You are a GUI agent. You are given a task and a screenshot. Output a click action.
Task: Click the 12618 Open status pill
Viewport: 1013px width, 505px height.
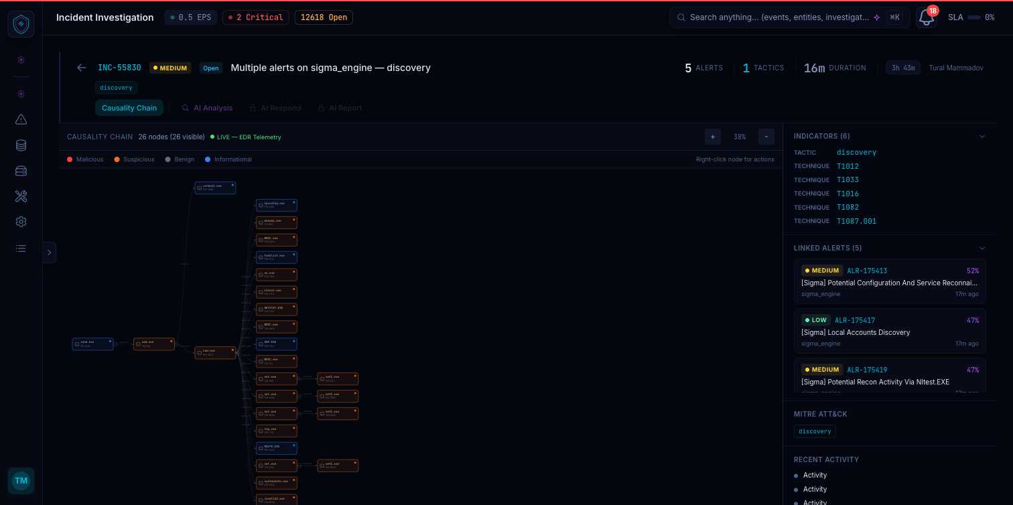pyautogui.click(x=324, y=17)
